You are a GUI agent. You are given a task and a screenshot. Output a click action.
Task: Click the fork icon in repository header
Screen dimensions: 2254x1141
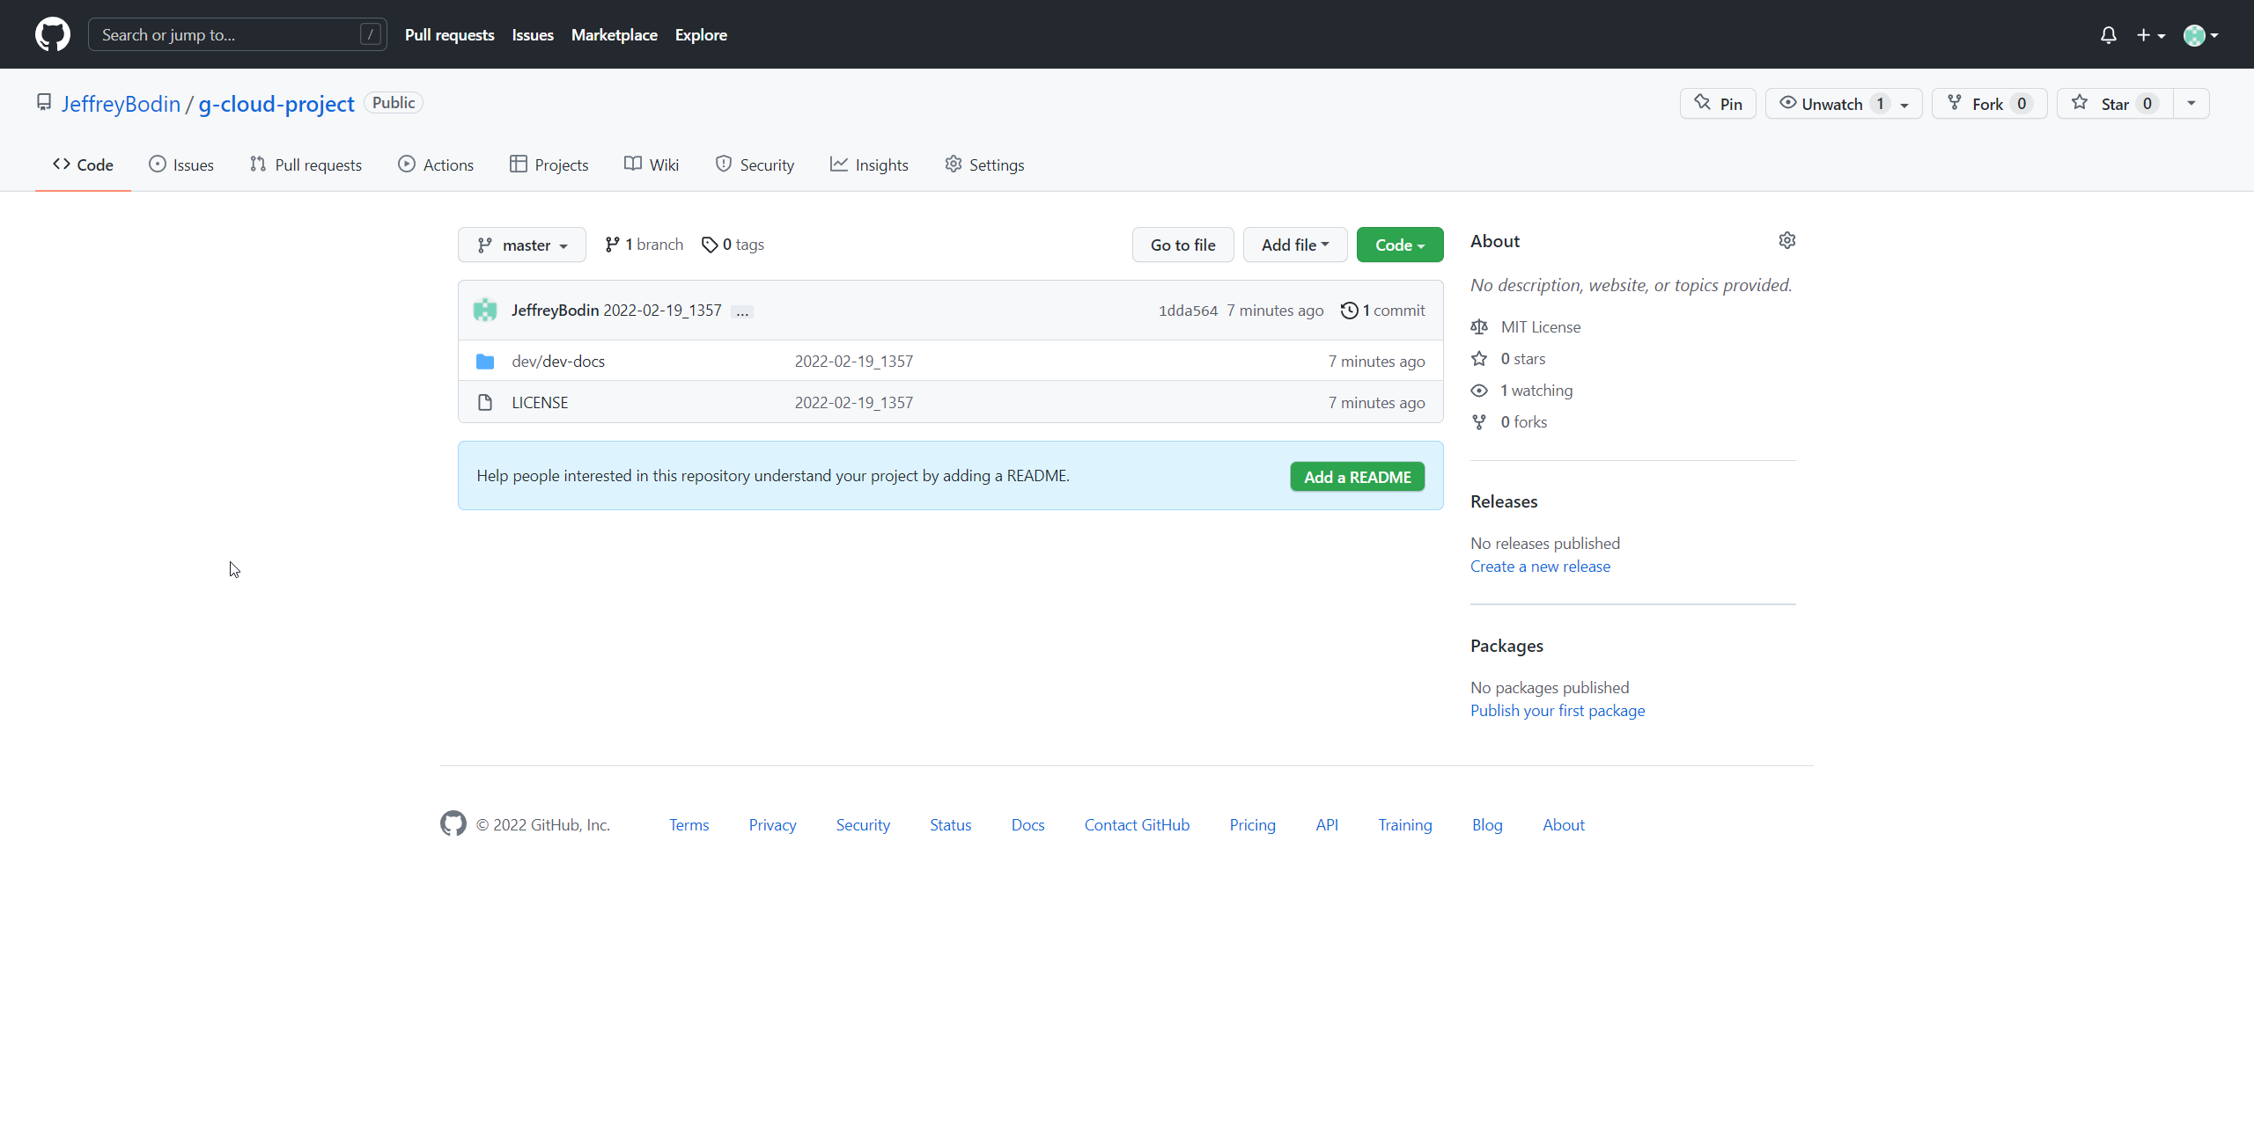tap(1956, 103)
